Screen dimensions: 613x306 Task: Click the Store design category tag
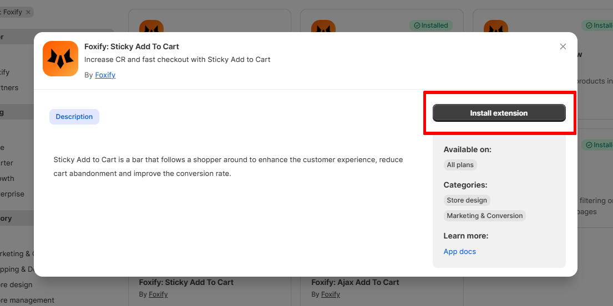(467, 200)
